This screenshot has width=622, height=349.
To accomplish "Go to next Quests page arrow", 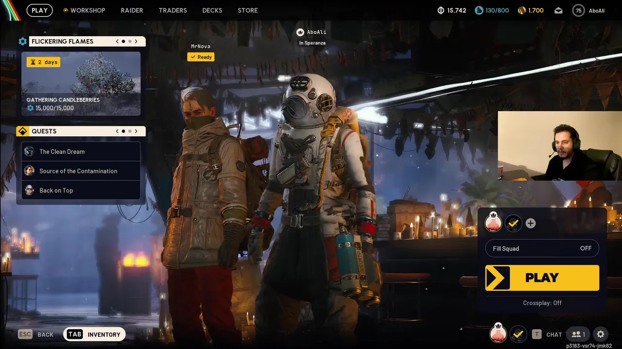I will [x=136, y=131].
